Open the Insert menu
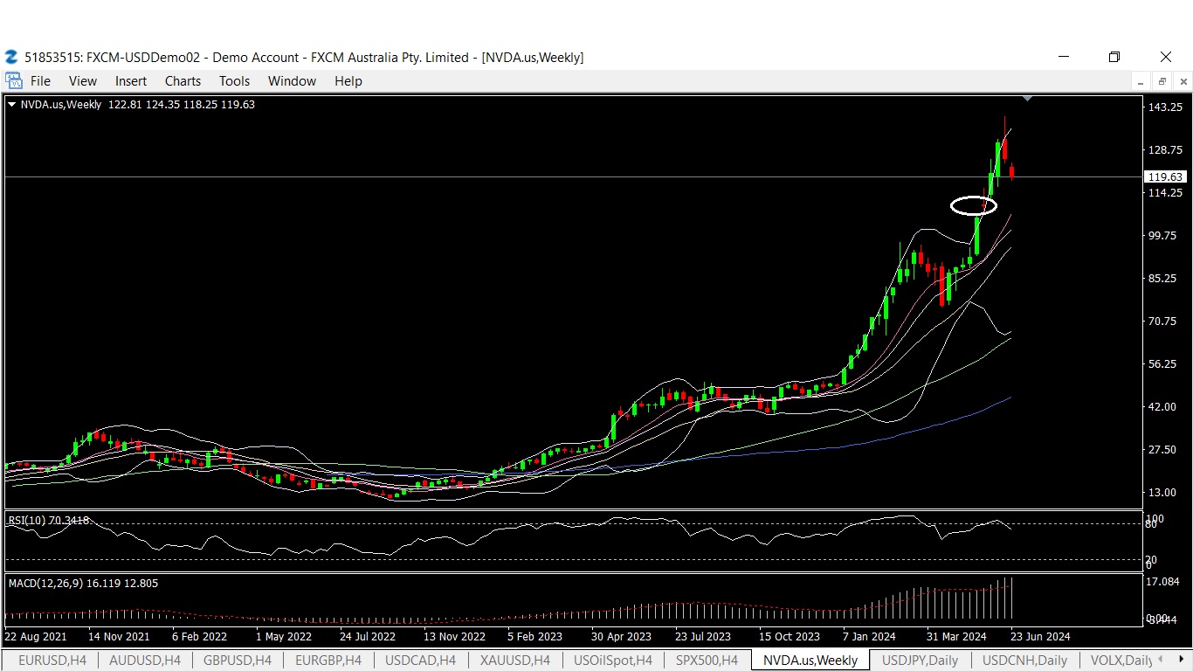1193x671 pixels. (x=131, y=81)
